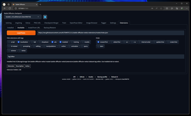Open the Gradio footer link
The width and height of the screenshot is (191, 116).
[91, 77]
